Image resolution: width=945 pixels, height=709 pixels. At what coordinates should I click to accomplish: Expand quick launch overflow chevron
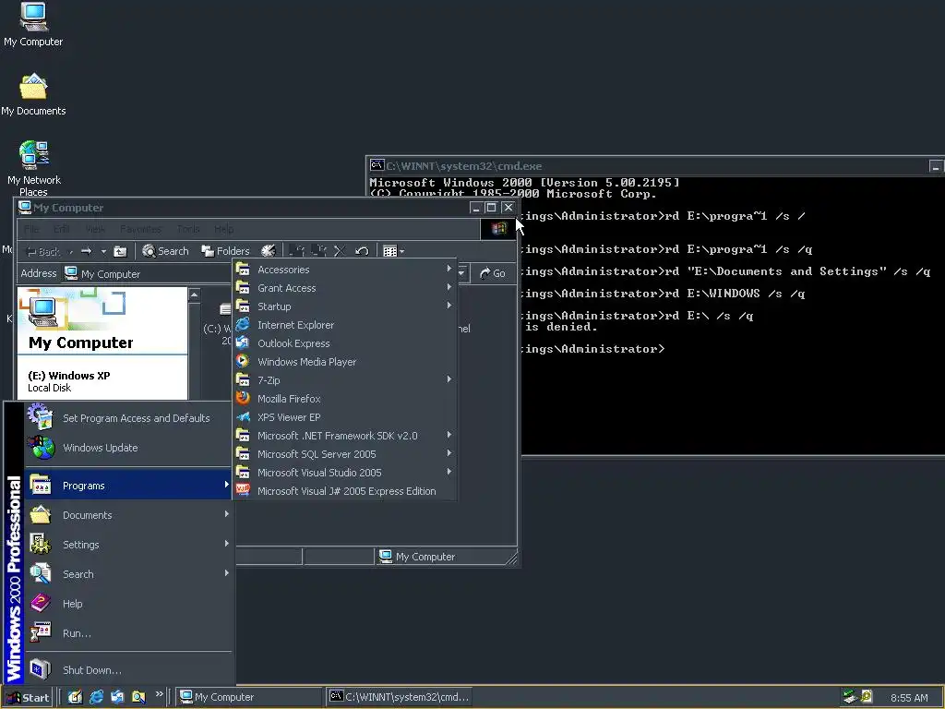159,694
